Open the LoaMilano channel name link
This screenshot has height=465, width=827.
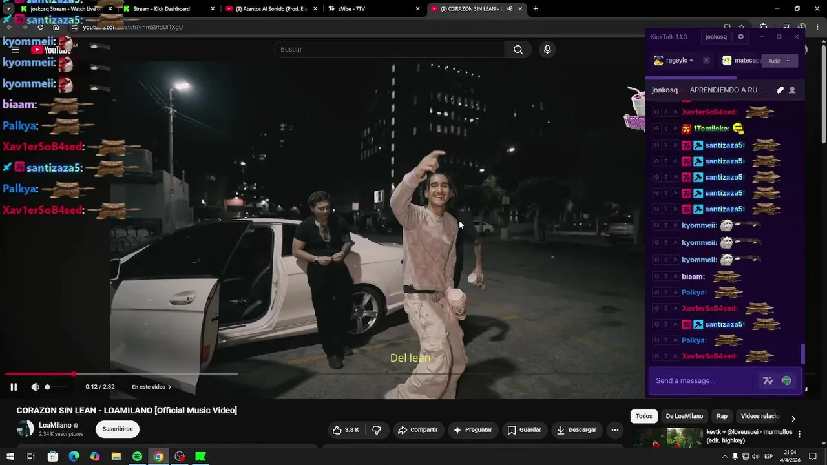pyautogui.click(x=55, y=425)
